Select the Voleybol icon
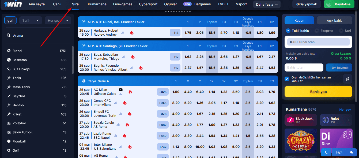Screen dimensions: 359x158 9,123
